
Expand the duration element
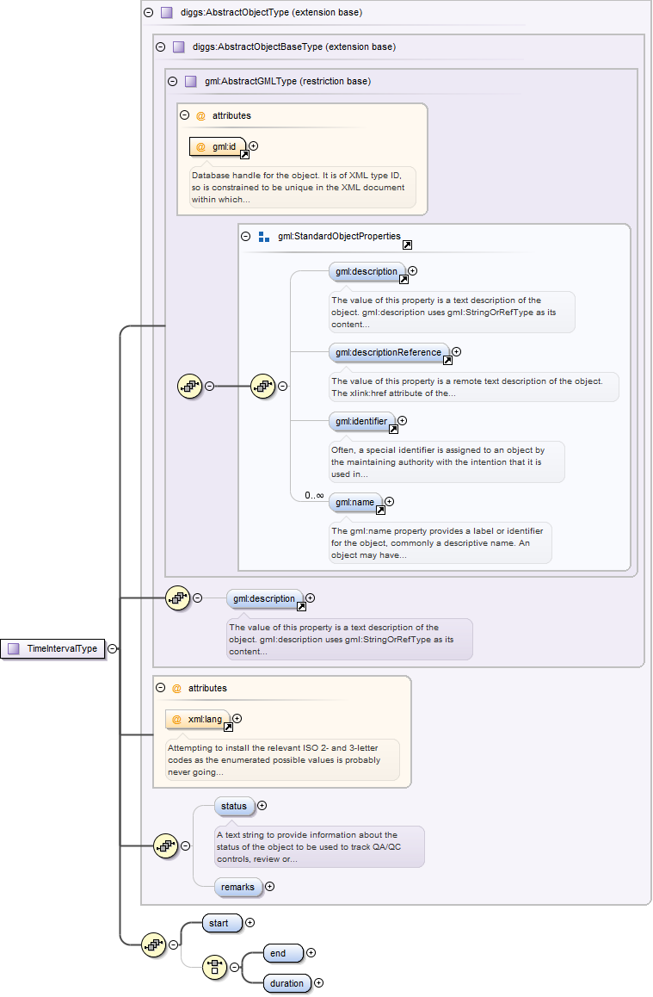tap(318, 982)
